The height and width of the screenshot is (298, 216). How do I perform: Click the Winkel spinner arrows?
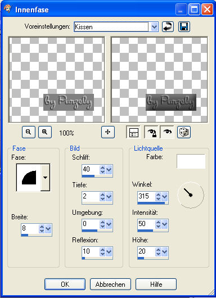[x=158, y=197]
